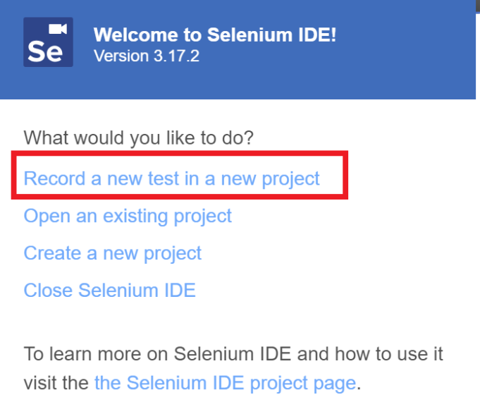480x397 pixels.
Task: Click the word "existing" in the second link
Action: [135, 216]
